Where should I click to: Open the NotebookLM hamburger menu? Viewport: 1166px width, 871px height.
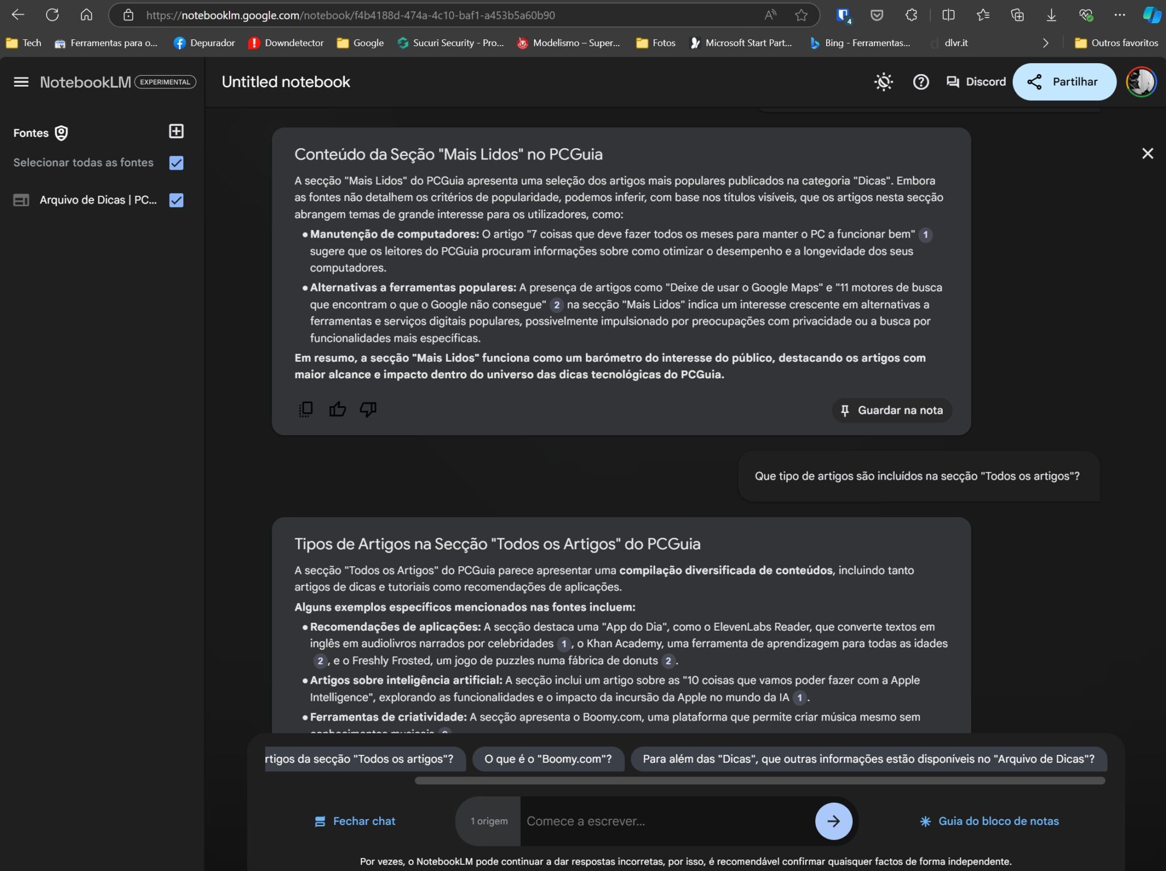coord(21,82)
